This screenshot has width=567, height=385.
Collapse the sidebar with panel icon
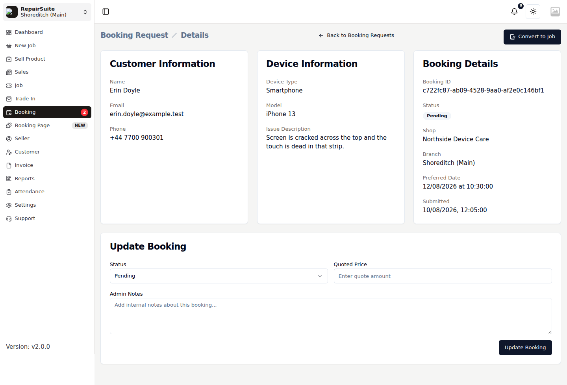pos(106,11)
